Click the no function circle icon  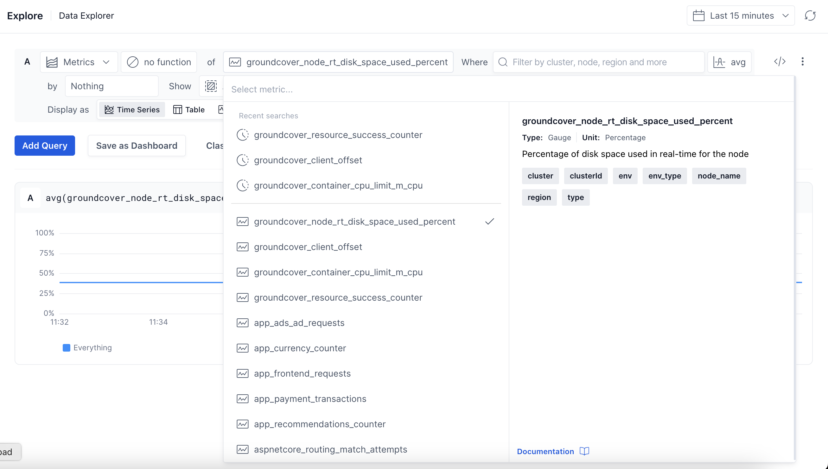132,62
